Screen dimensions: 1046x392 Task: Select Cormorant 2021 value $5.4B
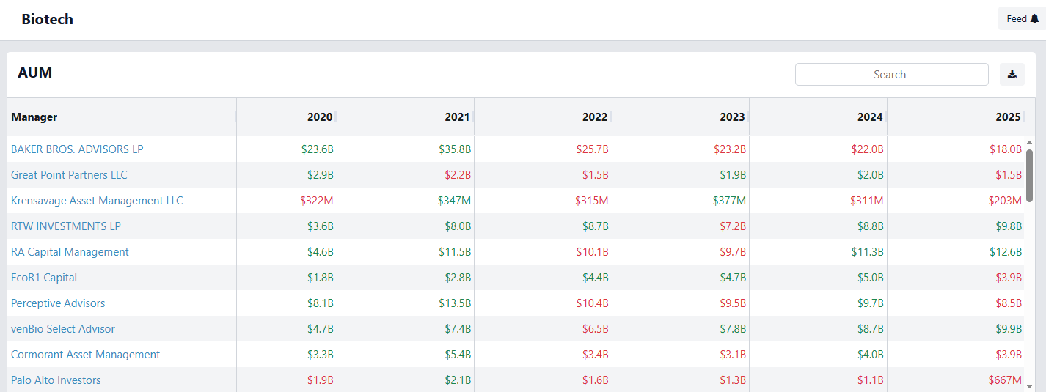coord(458,354)
